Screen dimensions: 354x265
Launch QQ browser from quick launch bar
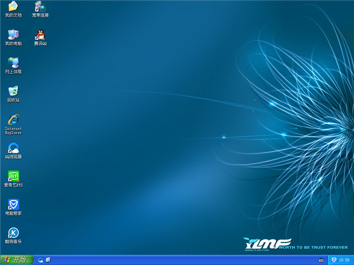pyautogui.click(x=40, y=260)
